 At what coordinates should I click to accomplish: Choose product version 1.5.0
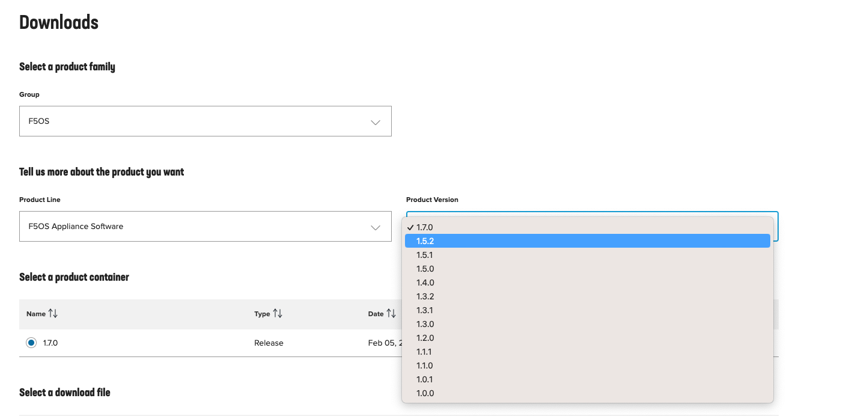click(588, 269)
